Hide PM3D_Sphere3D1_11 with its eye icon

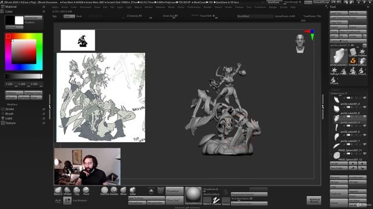coord(364,145)
